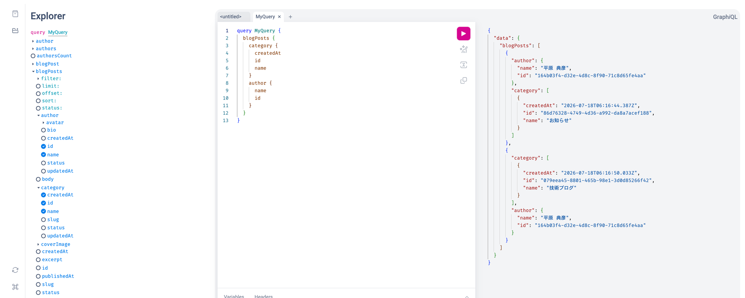745x298 pixels.
Task: Expand the top-level author field
Action: (33, 41)
